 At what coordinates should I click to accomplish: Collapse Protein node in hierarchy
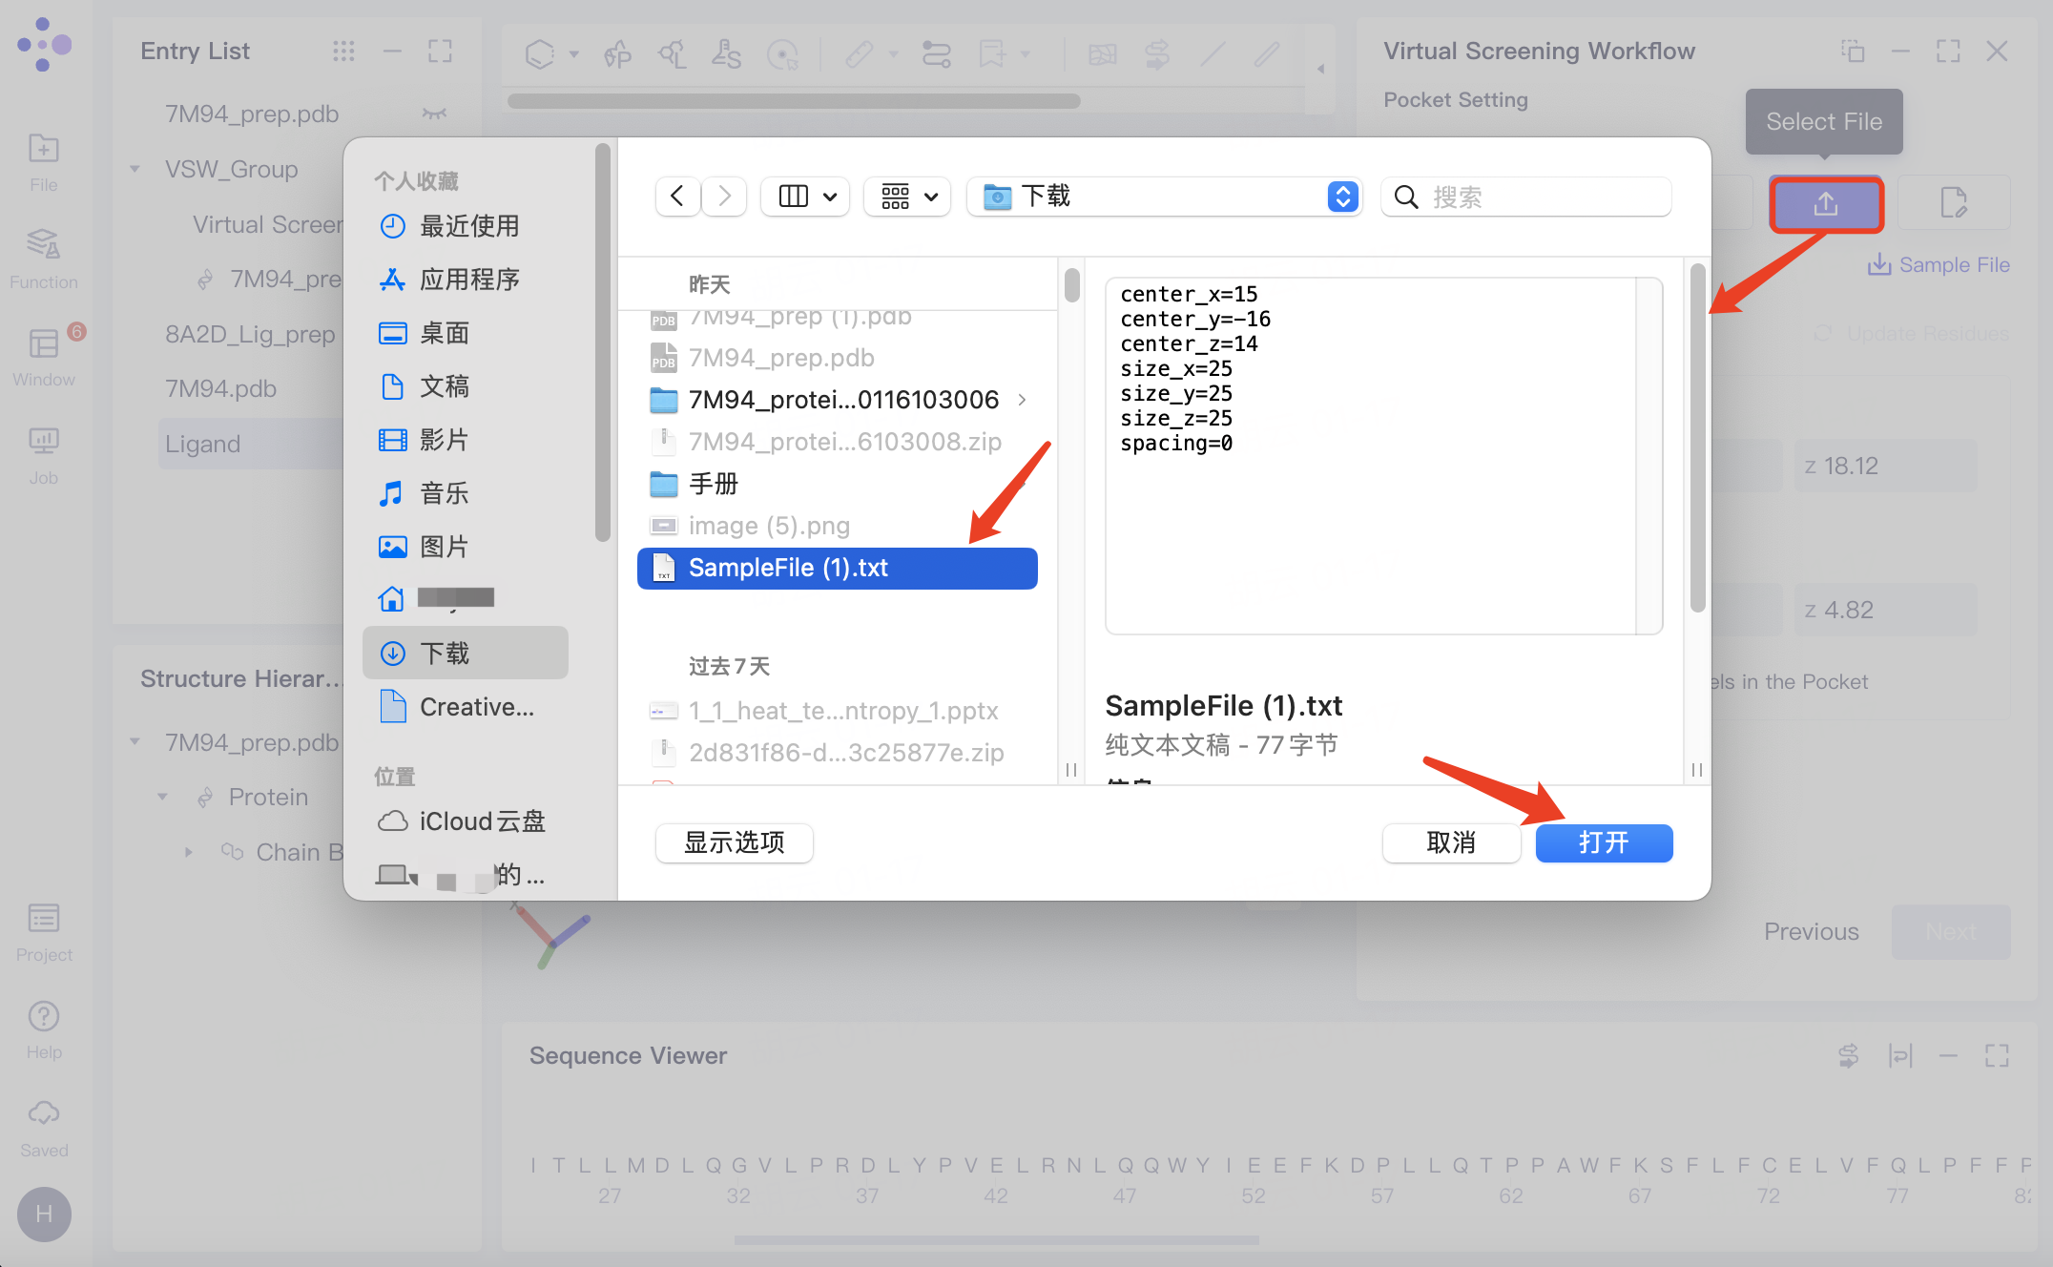click(x=163, y=797)
